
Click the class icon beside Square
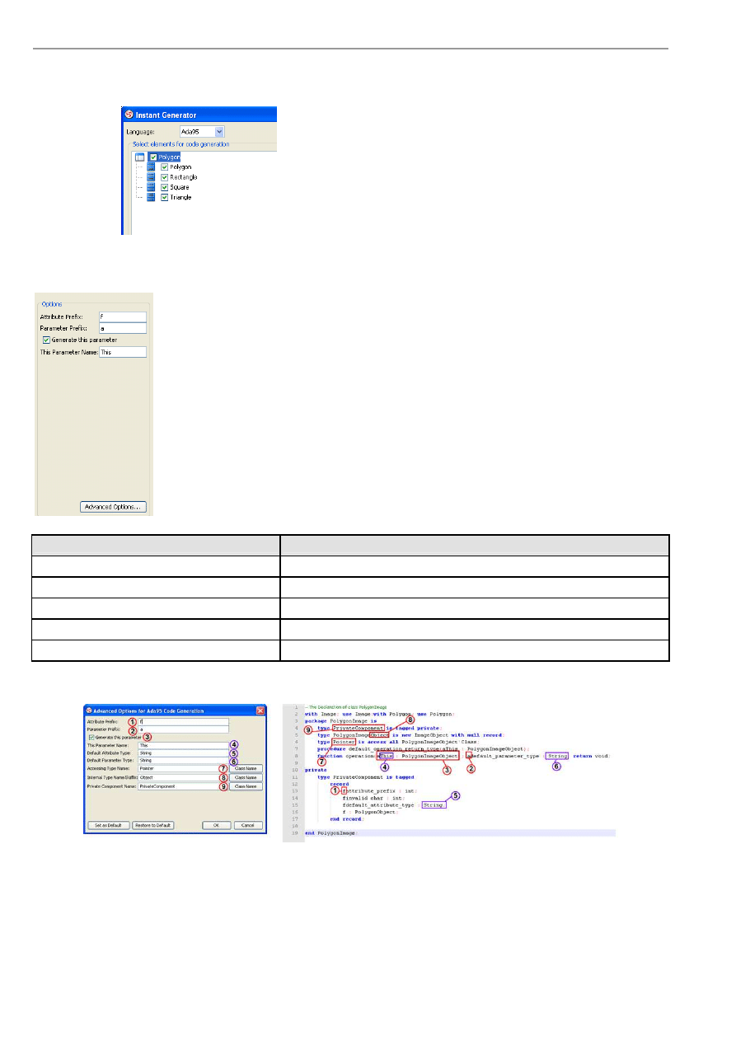152,187
